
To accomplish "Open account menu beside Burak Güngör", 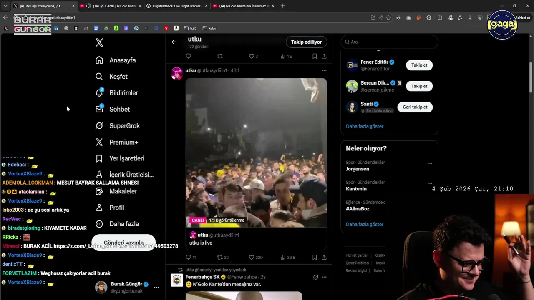I will point(156,287).
